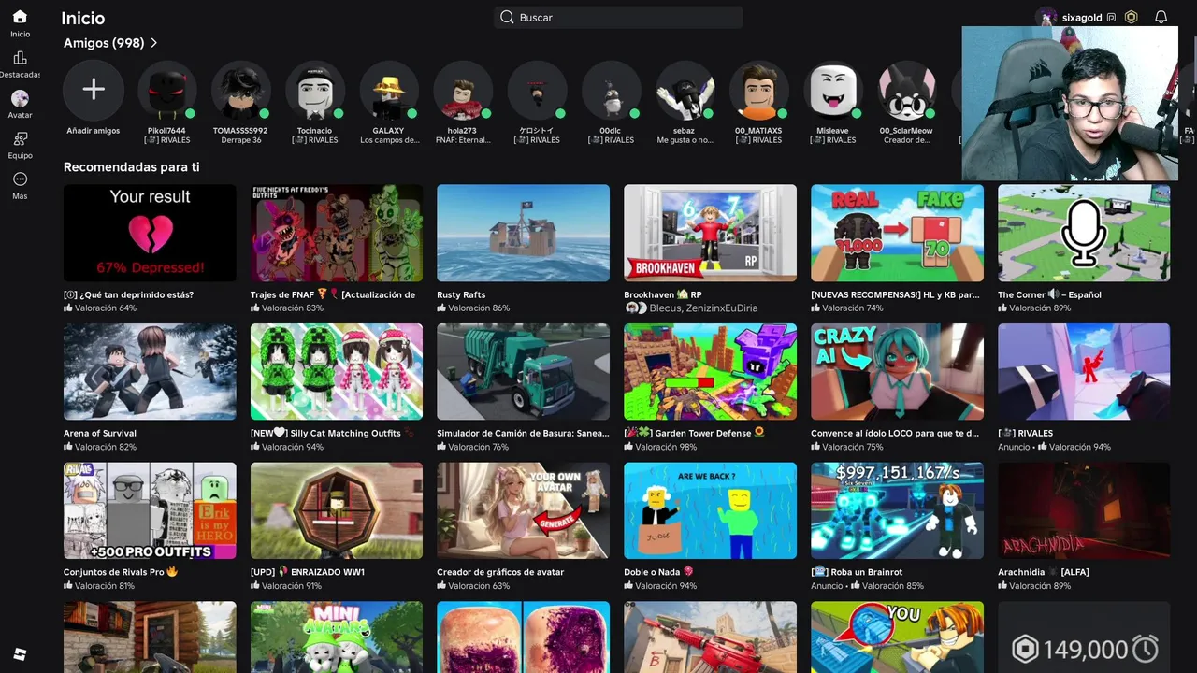Open Convence al ídolo LOCO thumbnail

click(x=897, y=372)
